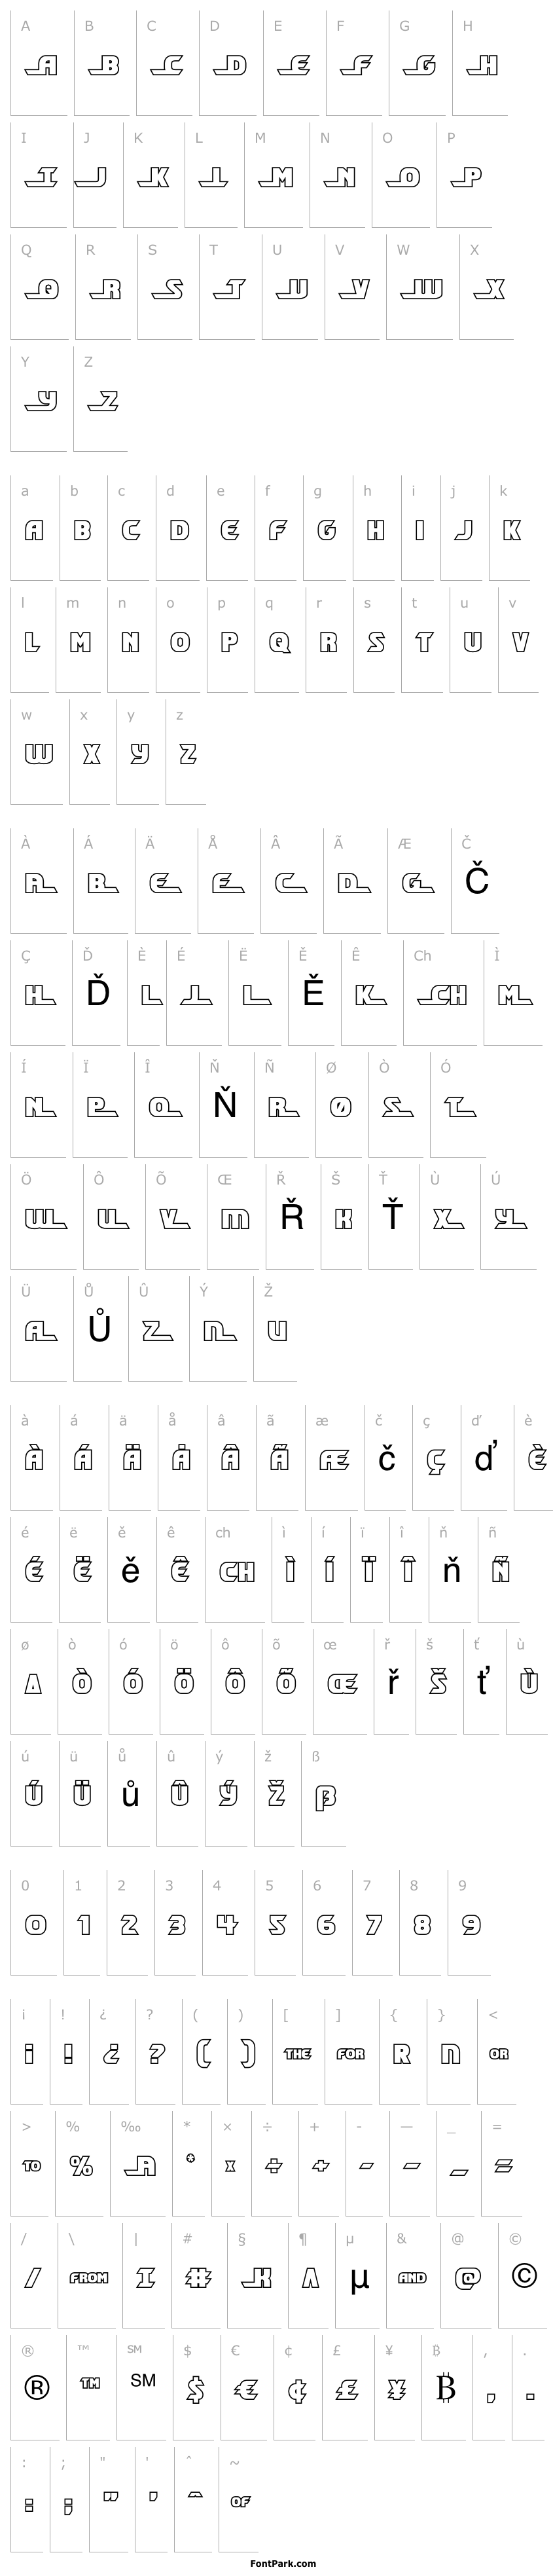
Task: Select the dollar sign glyph
Action: [x=196, y=2388]
